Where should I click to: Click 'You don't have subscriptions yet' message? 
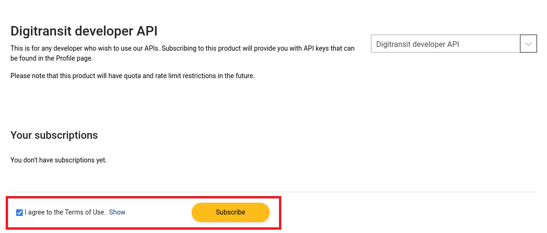(x=59, y=160)
